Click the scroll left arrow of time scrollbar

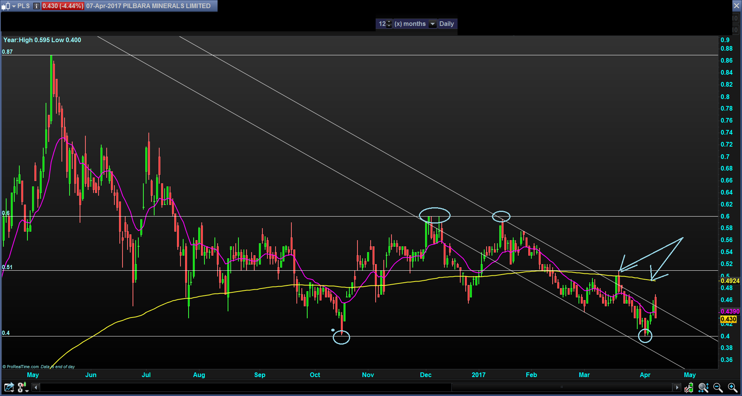(36, 387)
